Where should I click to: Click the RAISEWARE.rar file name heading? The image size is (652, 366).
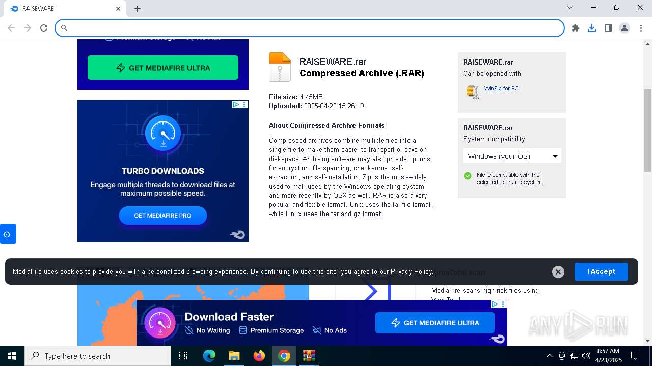coord(333,62)
